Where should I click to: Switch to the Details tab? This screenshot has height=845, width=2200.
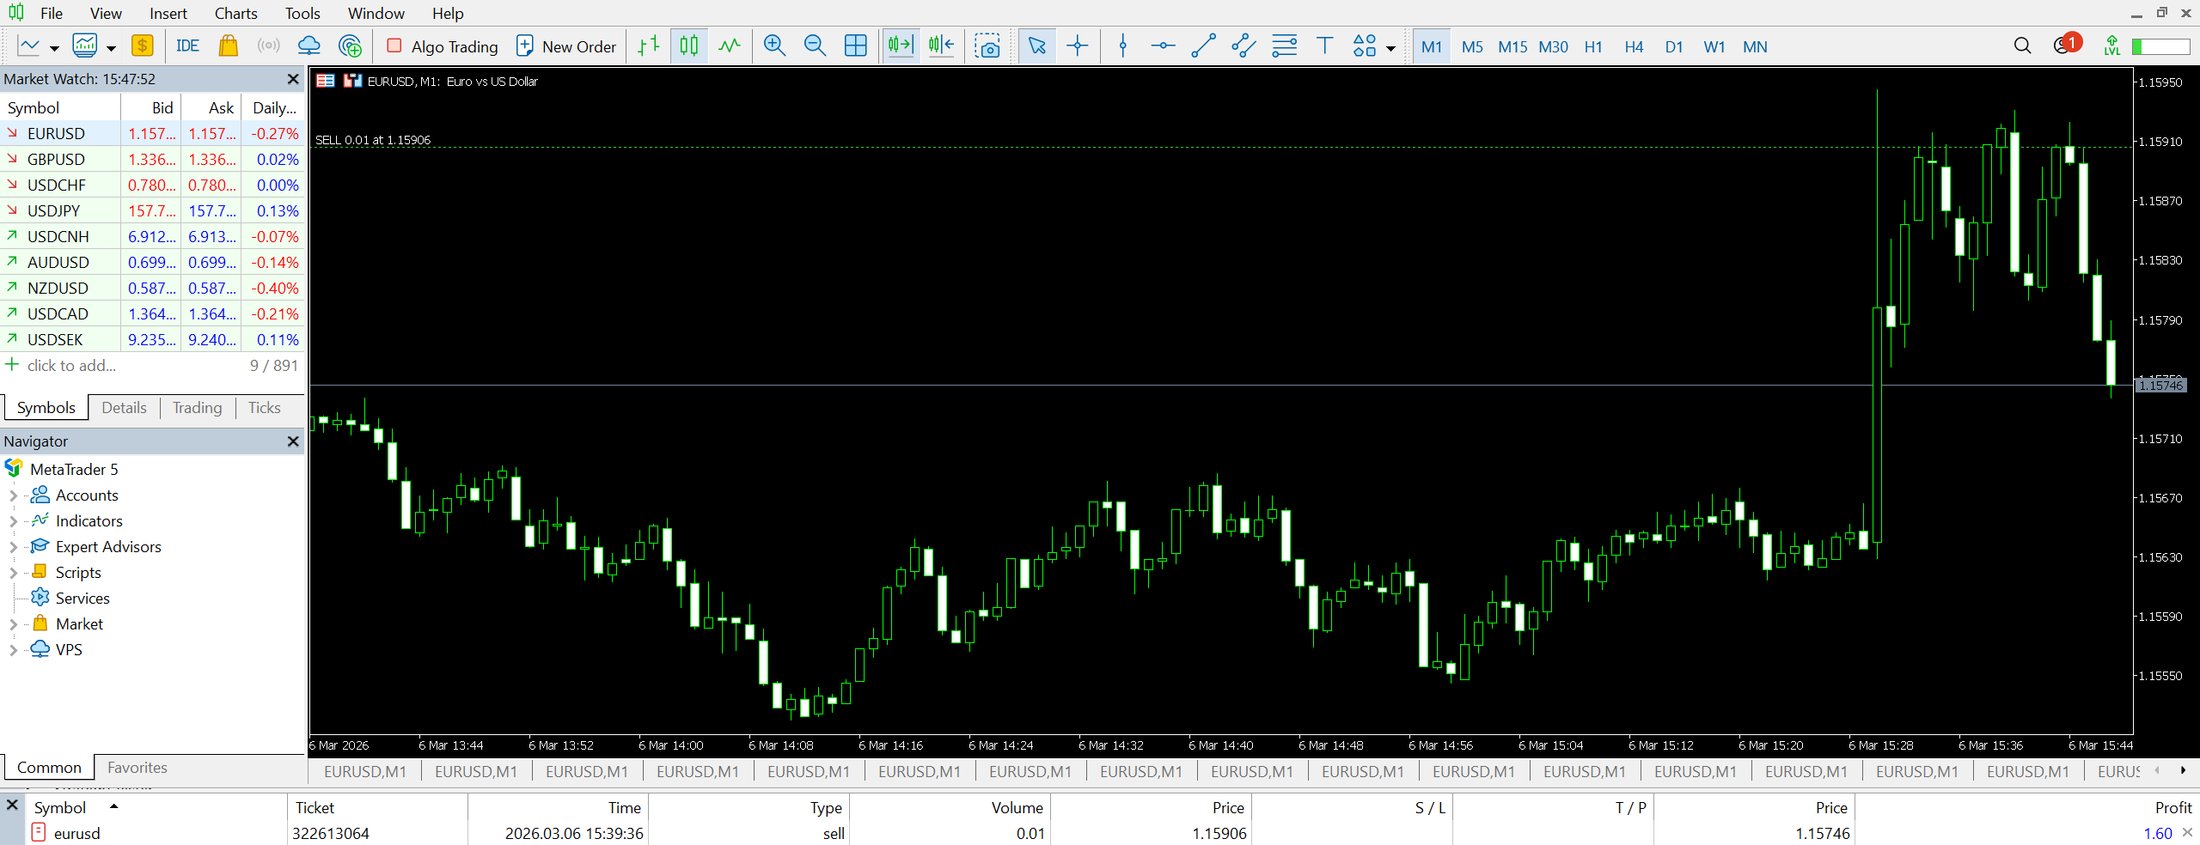124,407
